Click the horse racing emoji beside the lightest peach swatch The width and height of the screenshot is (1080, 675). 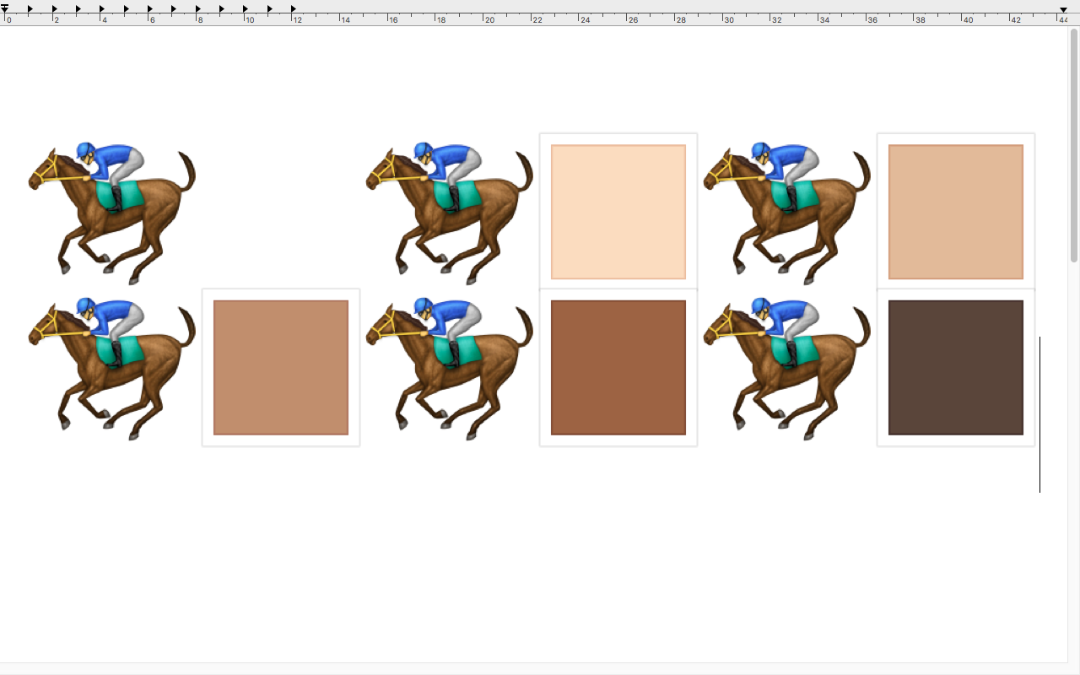[450, 213]
